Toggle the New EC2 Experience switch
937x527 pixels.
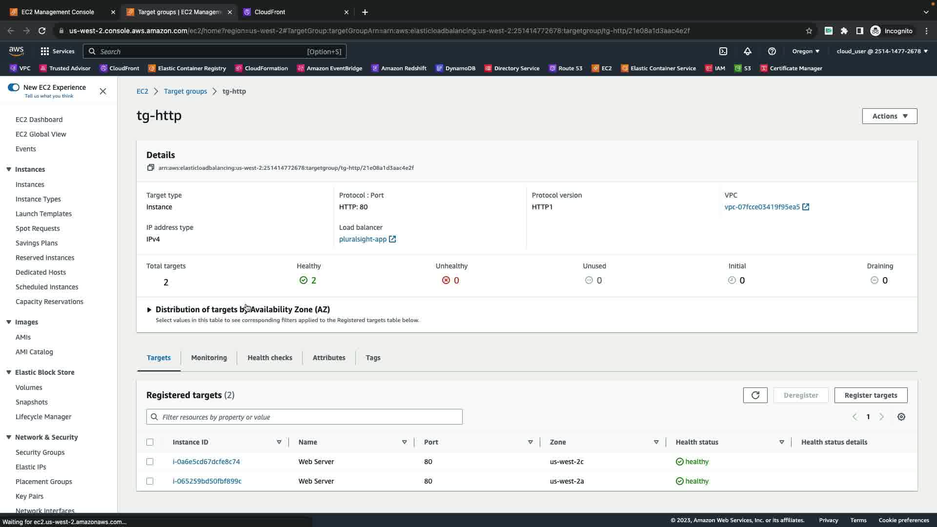(x=14, y=87)
